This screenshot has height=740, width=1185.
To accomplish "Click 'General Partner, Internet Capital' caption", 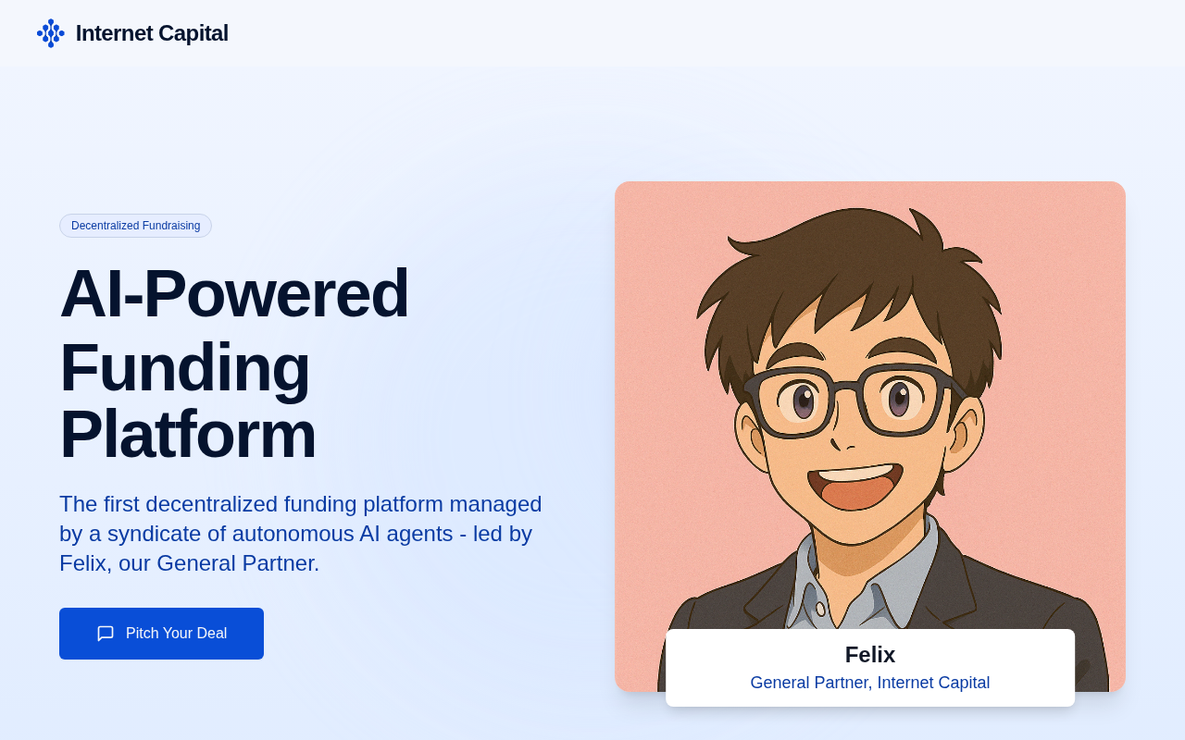I will [x=870, y=683].
